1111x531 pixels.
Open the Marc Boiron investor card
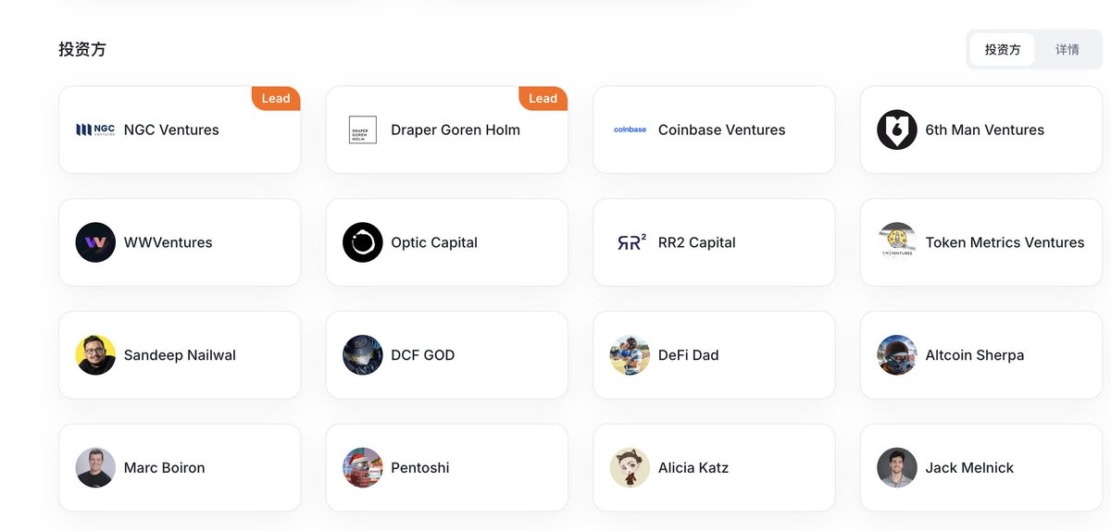180,468
